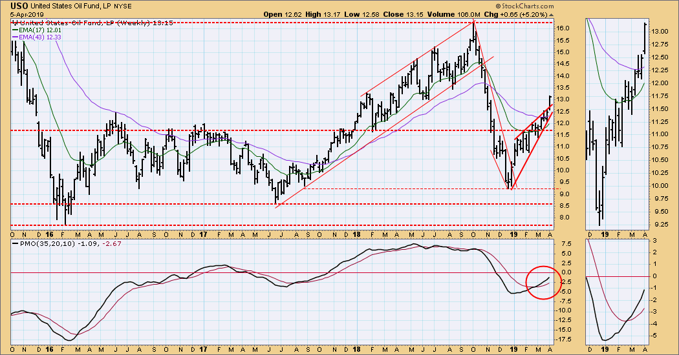Click the 14.5 price axis label

click(563, 64)
